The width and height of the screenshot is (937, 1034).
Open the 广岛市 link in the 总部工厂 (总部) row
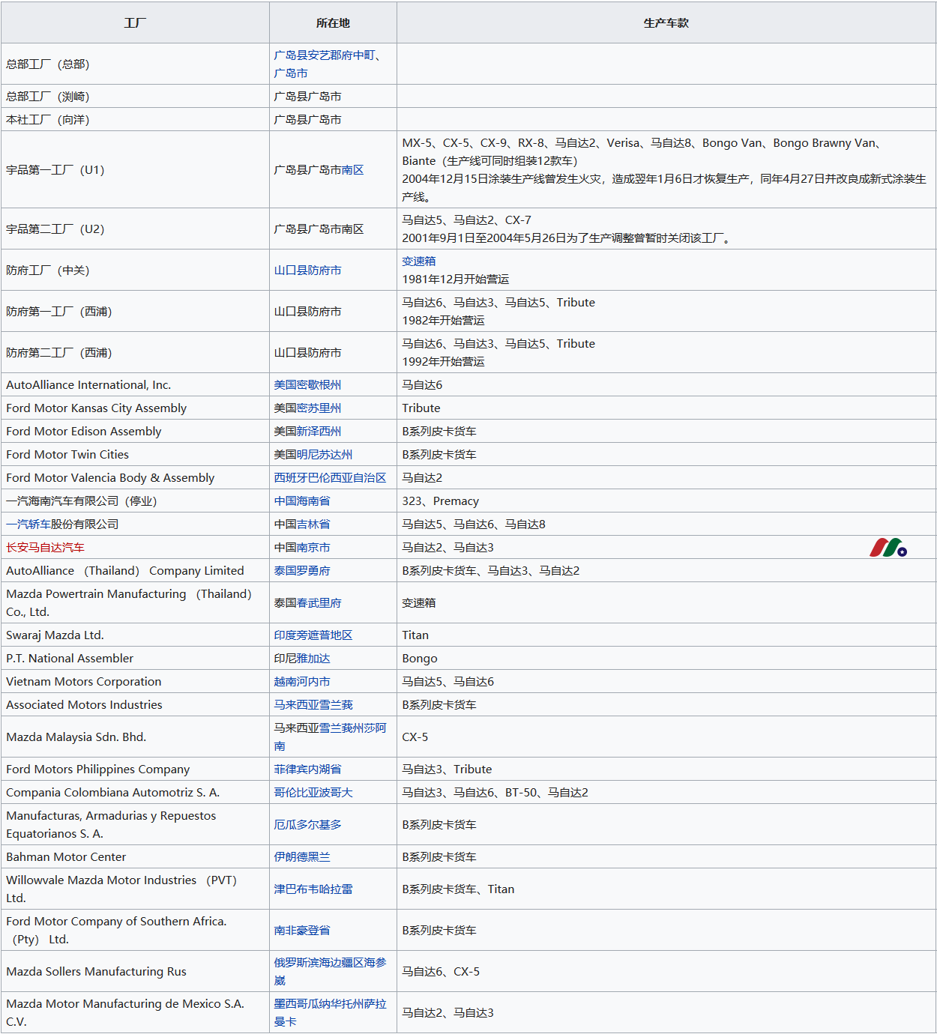(x=291, y=73)
